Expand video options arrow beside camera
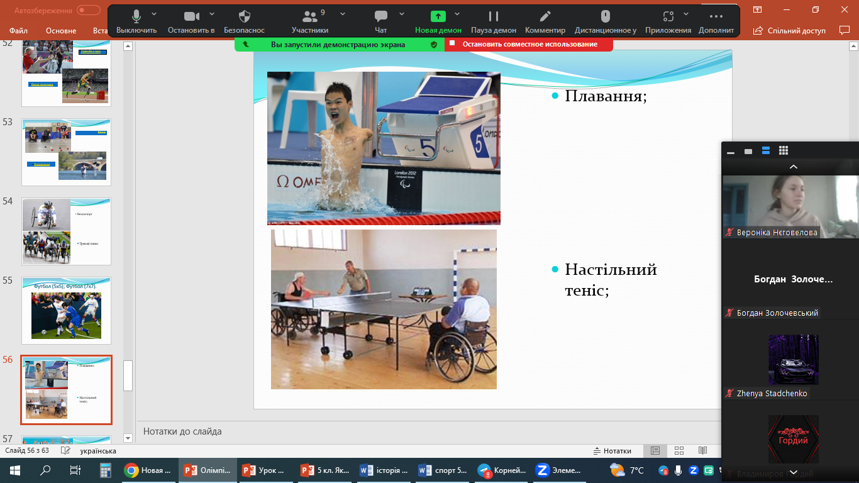The height and width of the screenshot is (483, 859). click(x=211, y=14)
